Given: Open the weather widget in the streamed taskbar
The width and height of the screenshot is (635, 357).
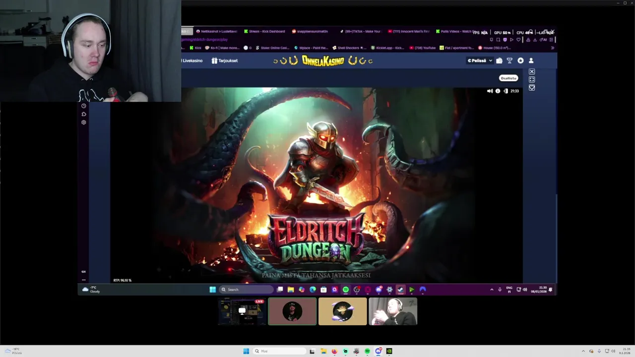Looking at the screenshot, I should point(91,290).
